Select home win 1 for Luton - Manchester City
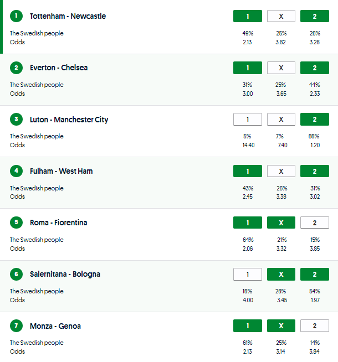 248,120
